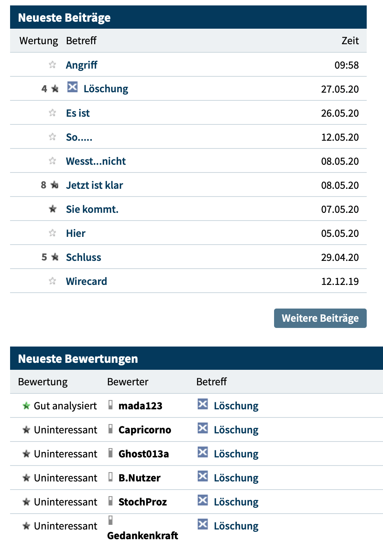The height and width of the screenshot is (545, 383).
Task: Click the 4-star rating symbol for Löschung
Action: point(54,89)
